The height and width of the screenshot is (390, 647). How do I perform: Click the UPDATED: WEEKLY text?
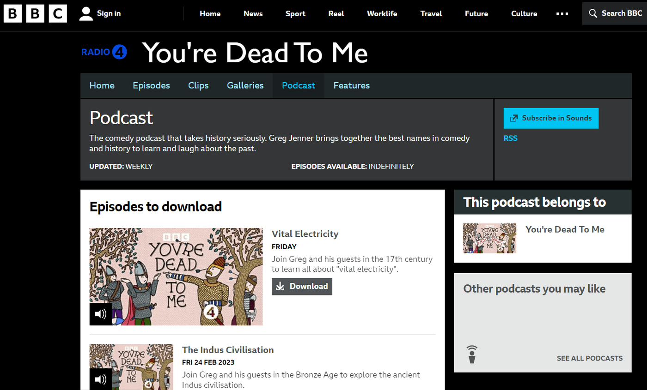[x=121, y=166]
